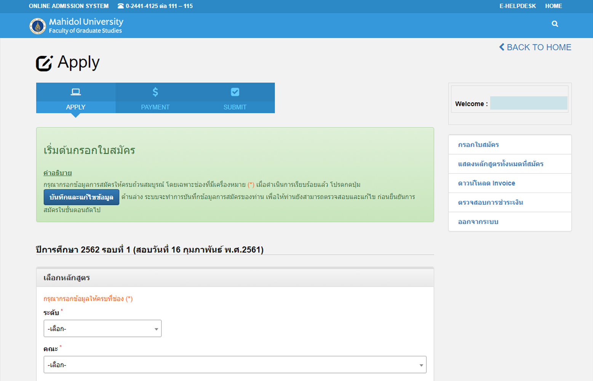Click the Back to Home chevron arrow
The height and width of the screenshot is (381, 593).
coord(502,47)
